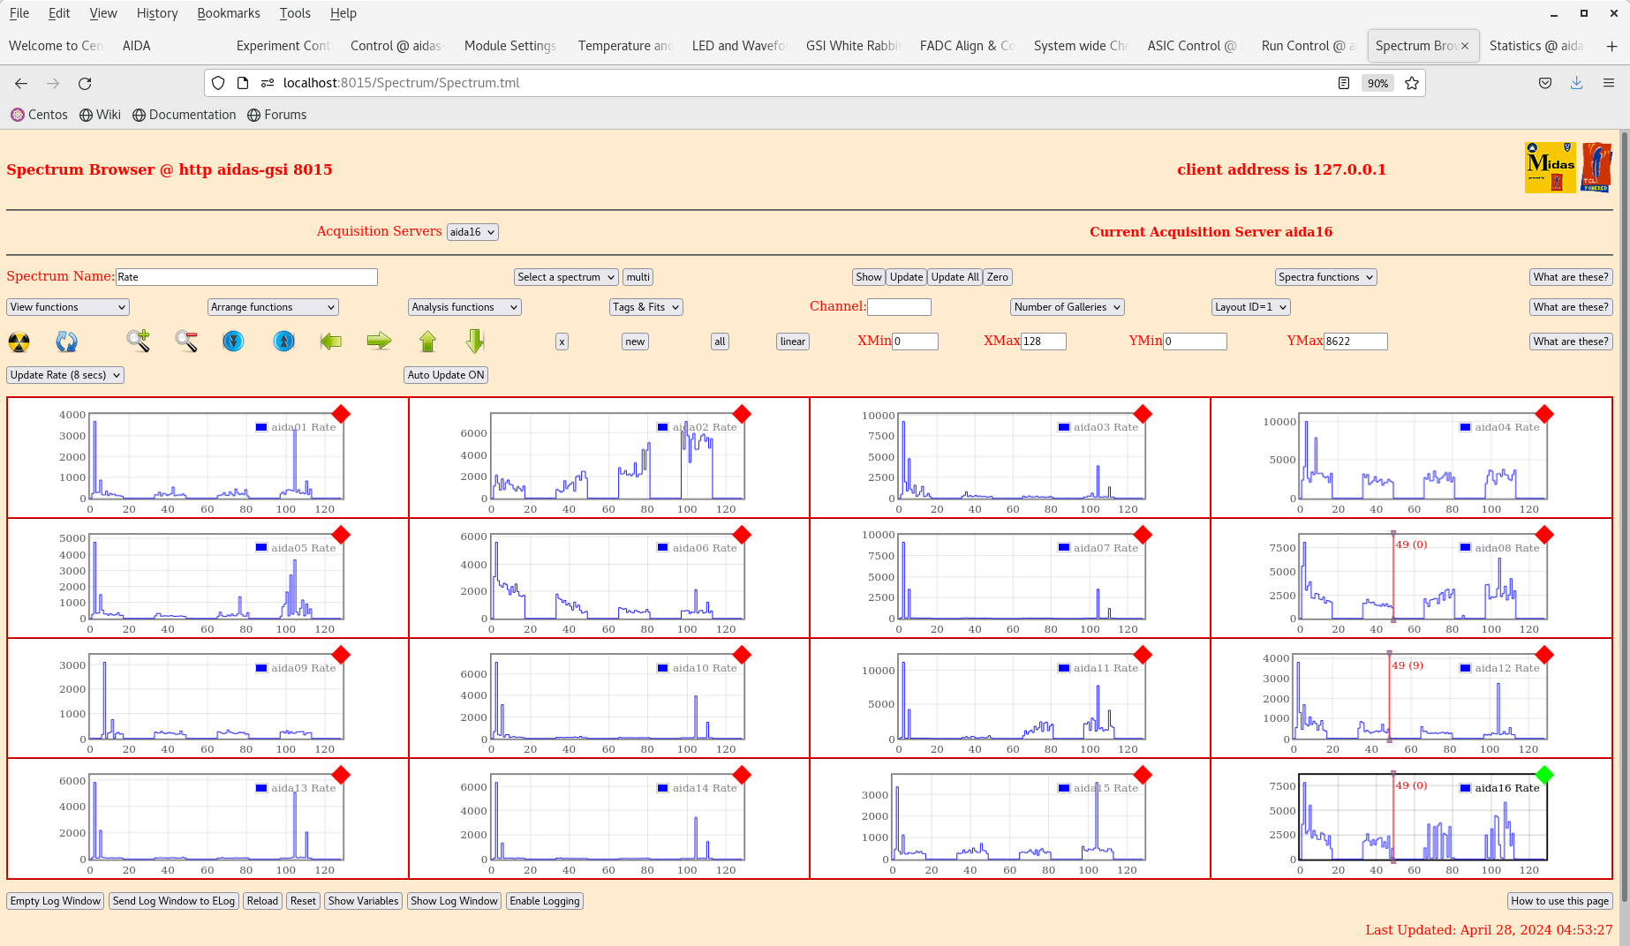The image size is (1630, 946).
Task: Open the Bookmarks menu
Action: coord(228,13)
